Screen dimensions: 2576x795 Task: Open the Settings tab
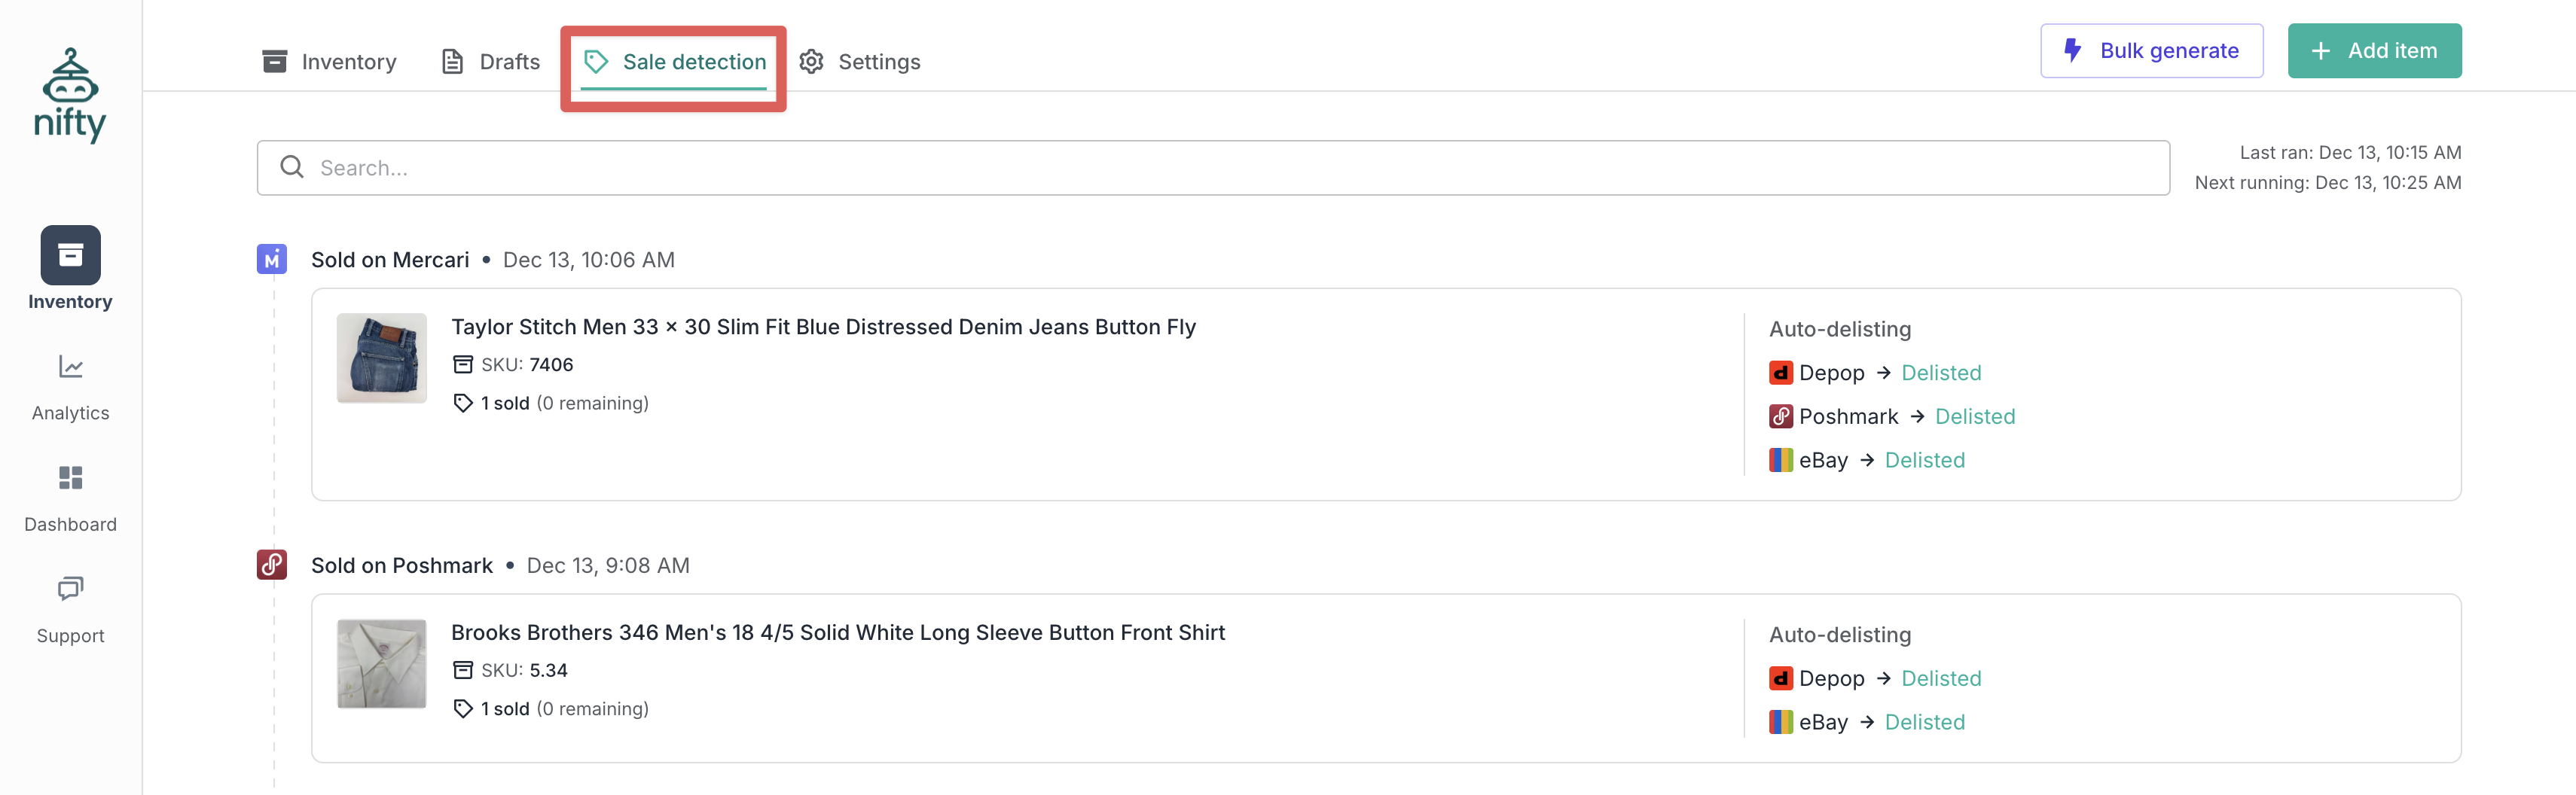pyautogui.click(x=860, y=62)
